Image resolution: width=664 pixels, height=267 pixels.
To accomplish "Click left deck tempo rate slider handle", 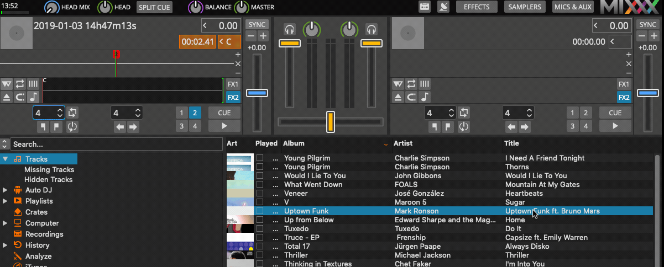I will coord(257,93).
